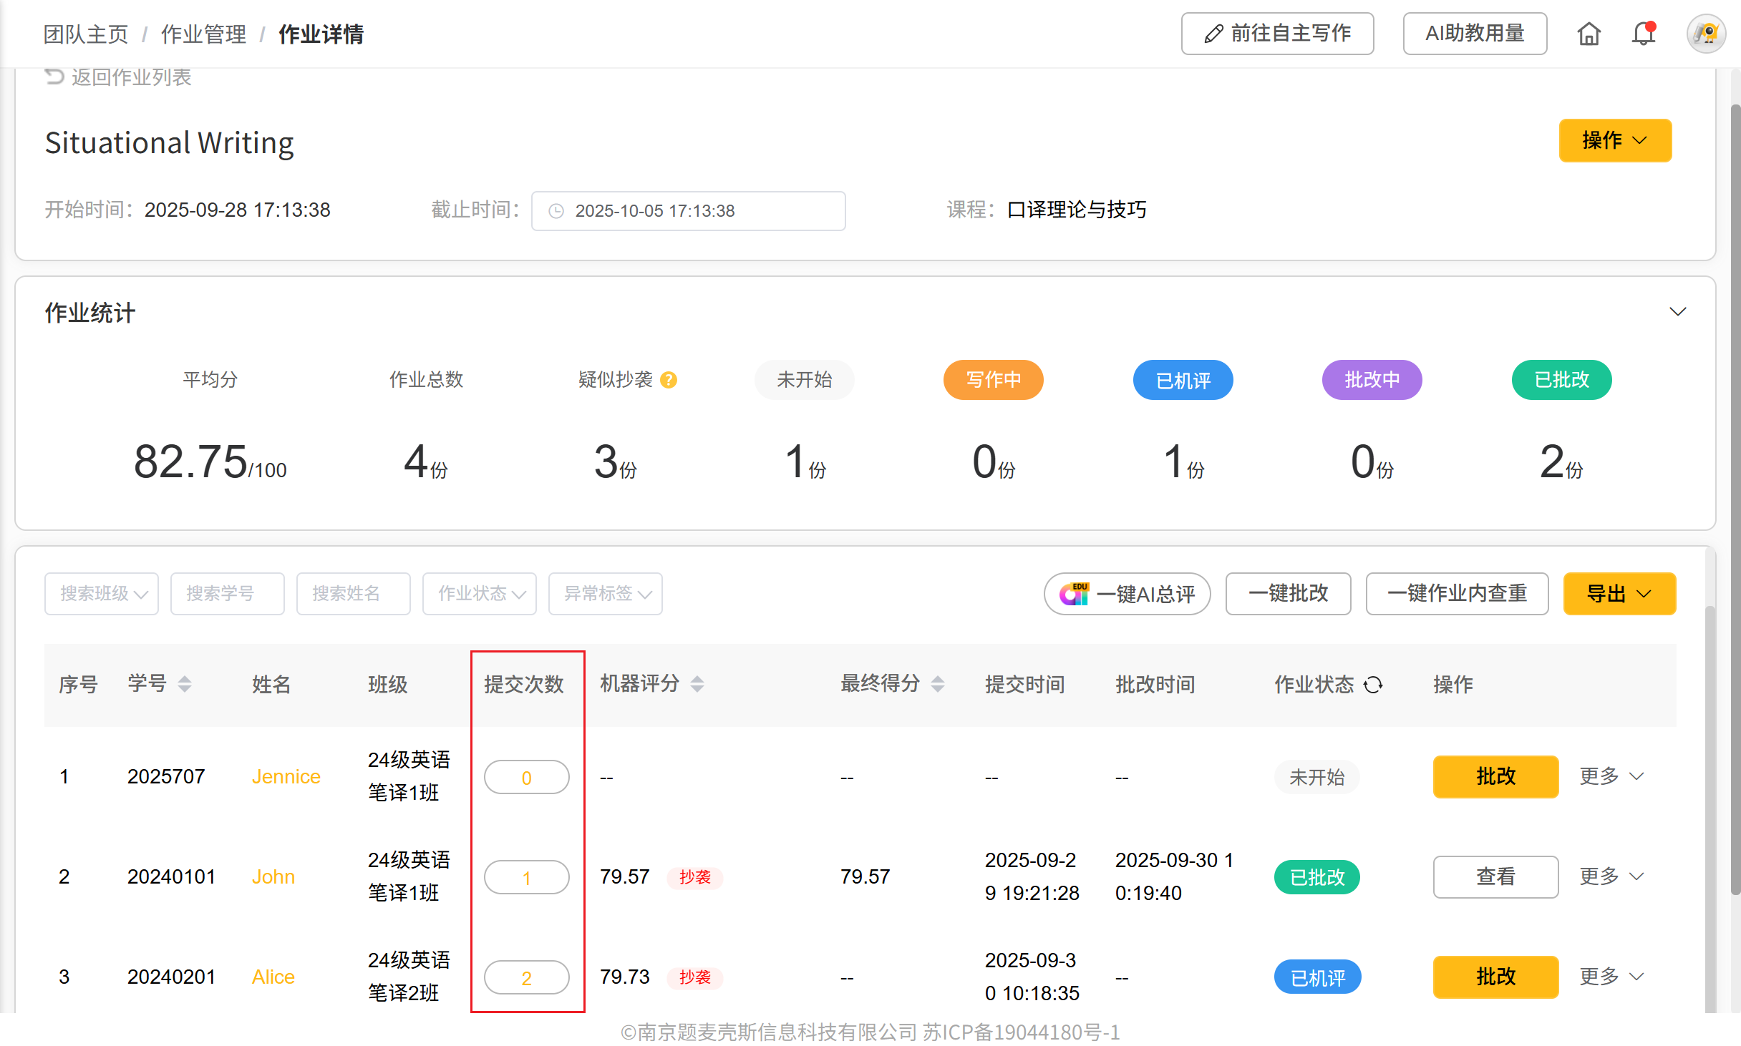This screenshot has height=1046, width=1741.
Task: Expand the 导出 export dropdown
Action: (1619, 593)
